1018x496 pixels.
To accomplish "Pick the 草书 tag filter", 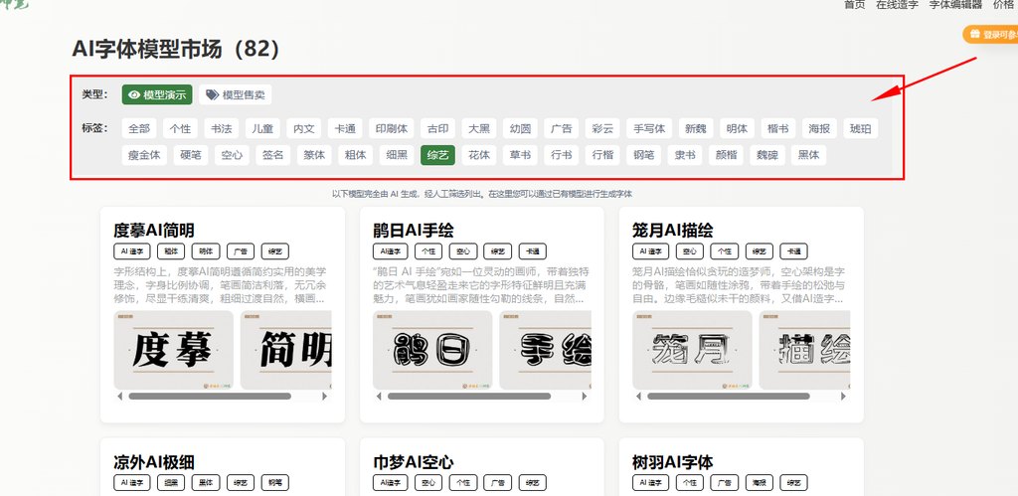I will click(x=520, y=155).
